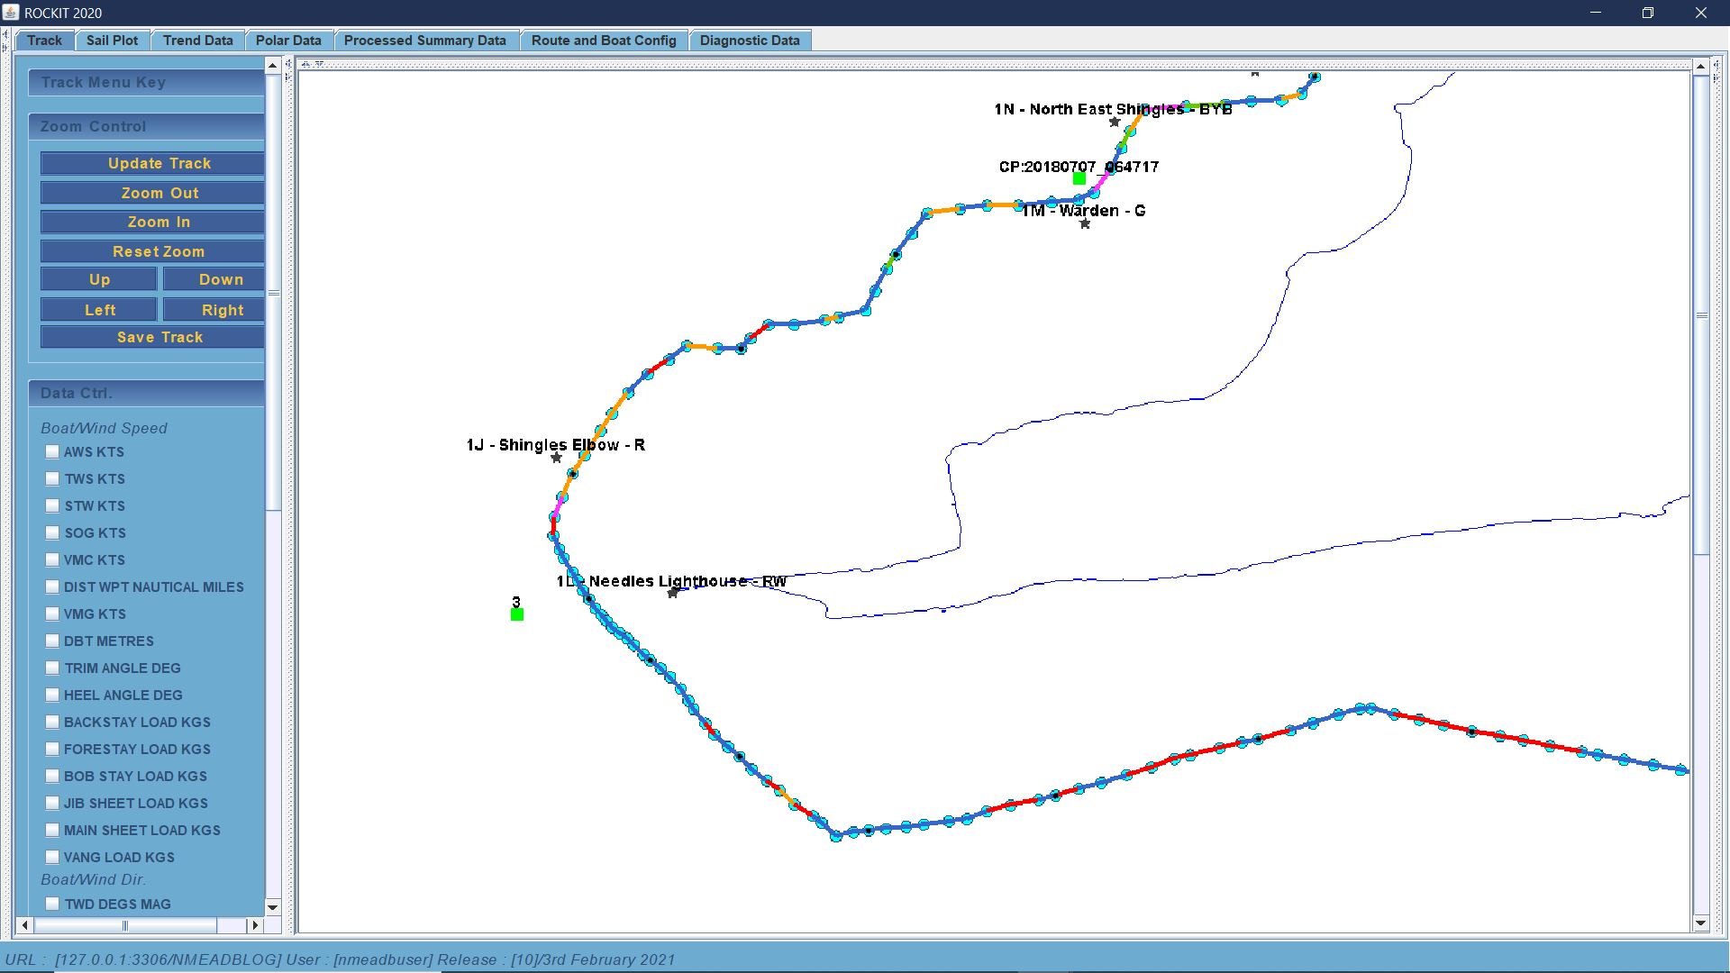The image size is (1730, 973).
Task: Click the Warden waypoint star marker
Action: (x=1085, y=223)
